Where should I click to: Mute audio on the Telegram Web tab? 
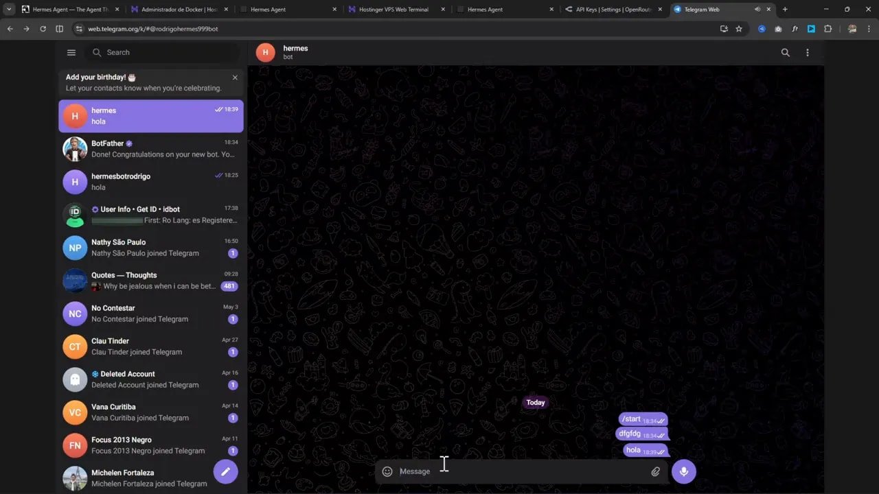pyautogui.click(x=757, y=10)
